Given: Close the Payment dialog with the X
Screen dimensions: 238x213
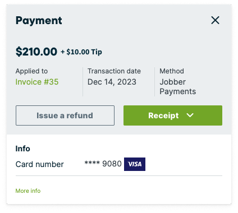Looking at the screenshot, I should point(215,20).
